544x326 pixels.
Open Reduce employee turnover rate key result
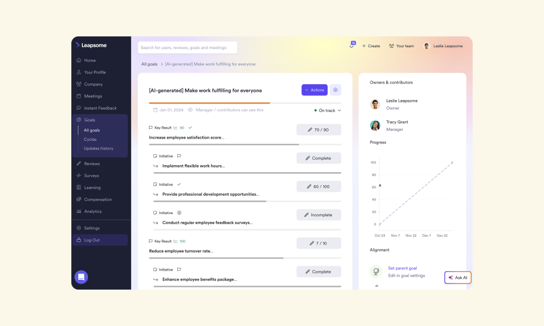click(x=181, y=251)
